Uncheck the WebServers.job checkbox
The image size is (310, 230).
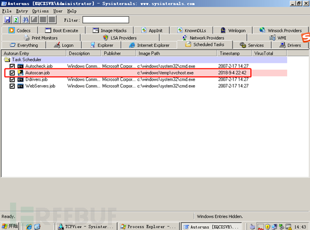coord(12,86)
